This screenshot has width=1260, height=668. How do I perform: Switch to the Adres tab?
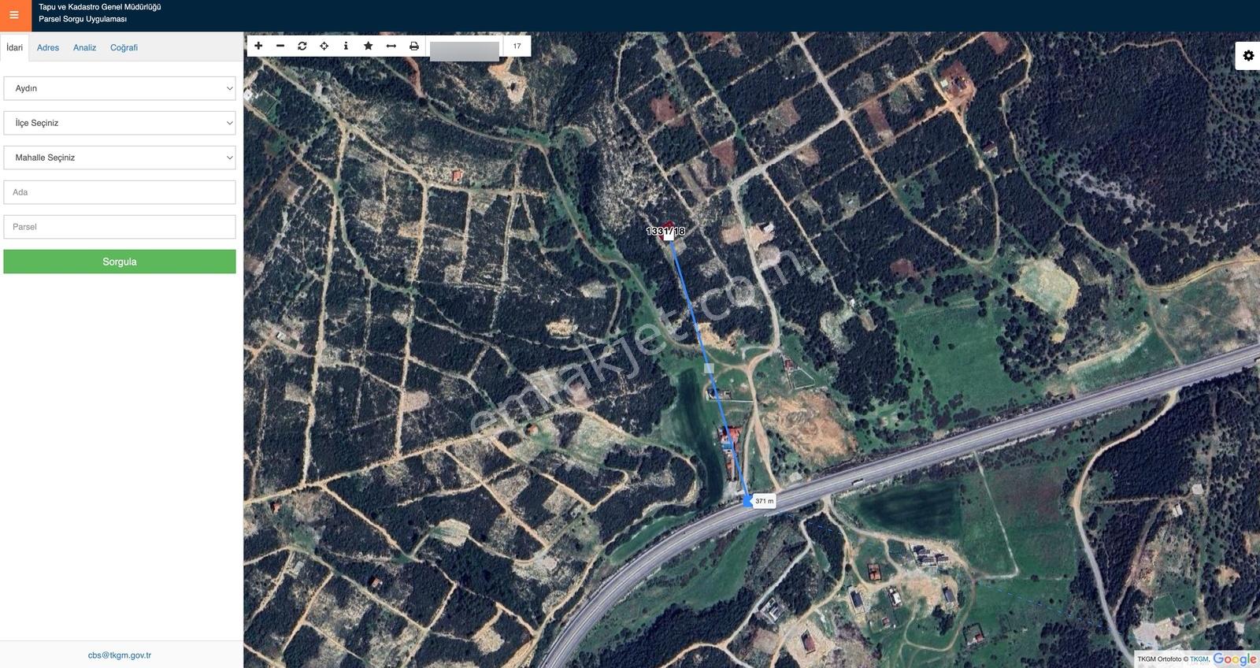[x=48, y=47]
